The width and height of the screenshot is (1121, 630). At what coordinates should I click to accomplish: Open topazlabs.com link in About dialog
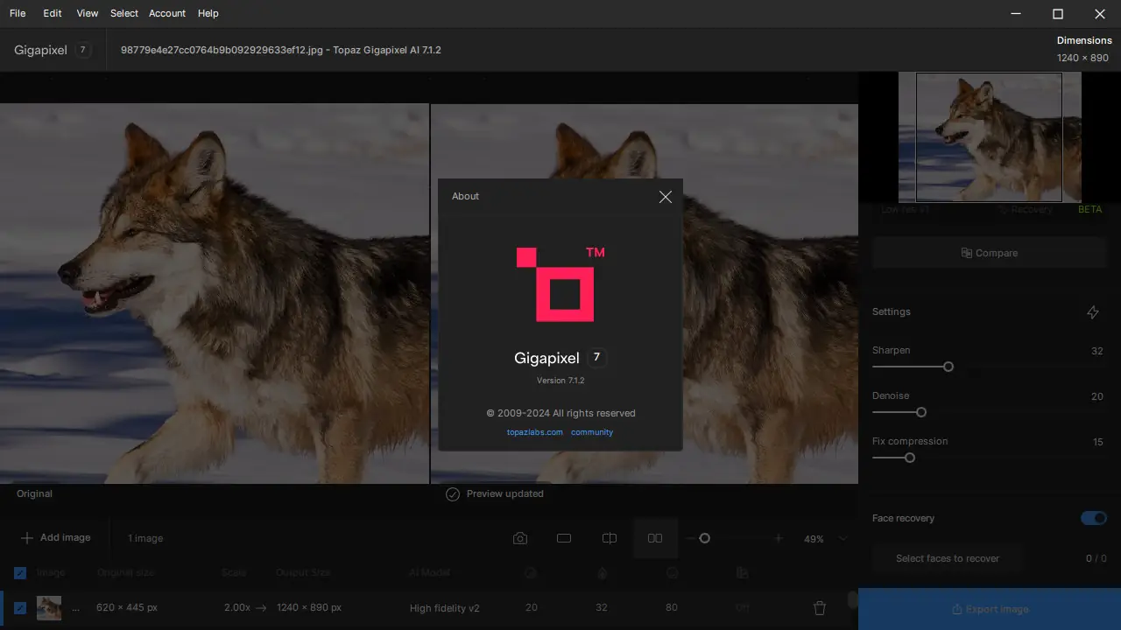pyautogui.click(x=534, y=432)
